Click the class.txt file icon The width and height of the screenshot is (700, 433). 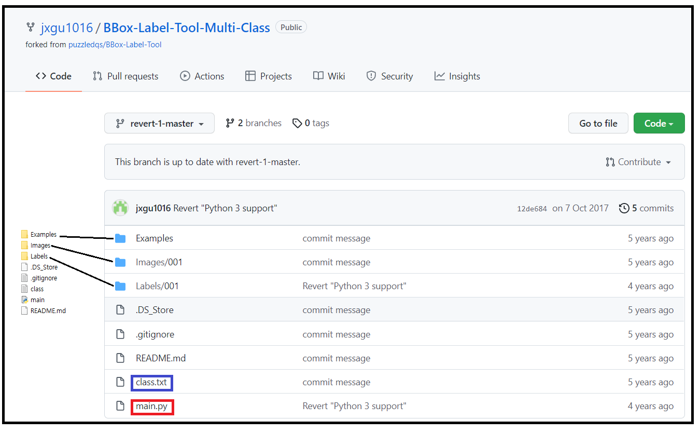pos(120,382)
